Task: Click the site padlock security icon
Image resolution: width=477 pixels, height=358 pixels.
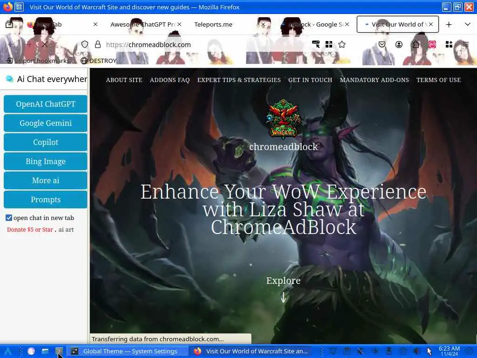Action: tap(98, 44)
